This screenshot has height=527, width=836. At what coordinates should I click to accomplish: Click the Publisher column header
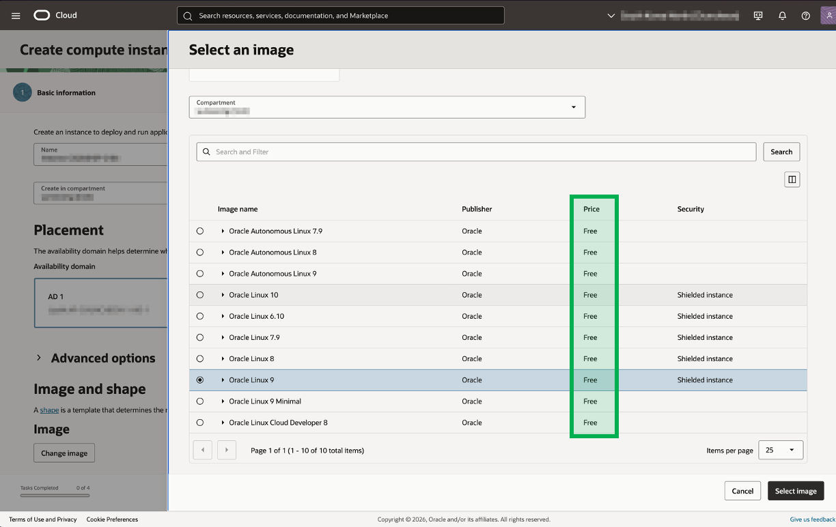(x=477, y=209)
